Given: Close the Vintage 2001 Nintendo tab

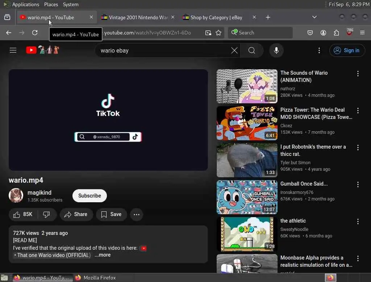Looking at the screenshot, I should click(173, 17).
